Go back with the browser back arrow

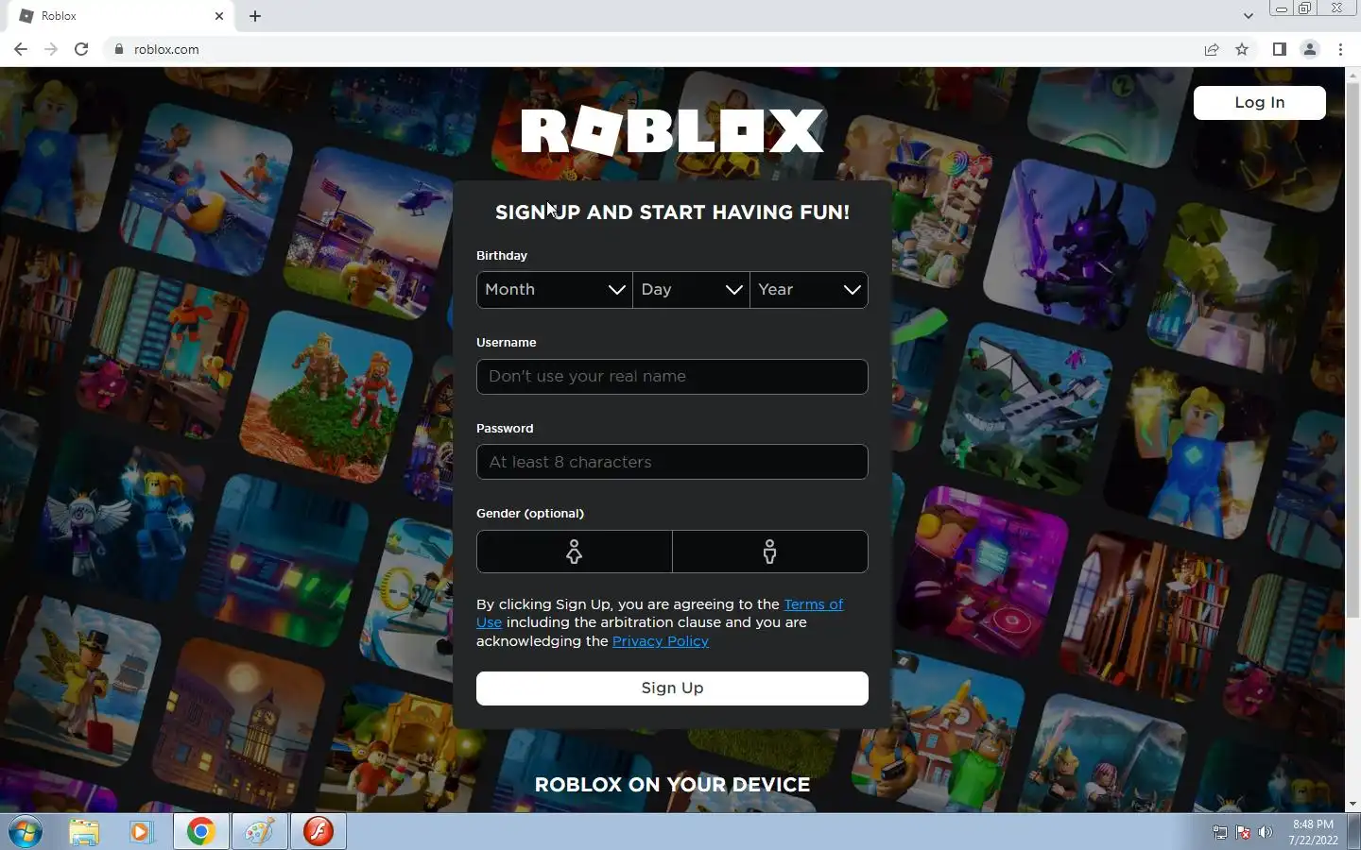click(x=21, y=49)
